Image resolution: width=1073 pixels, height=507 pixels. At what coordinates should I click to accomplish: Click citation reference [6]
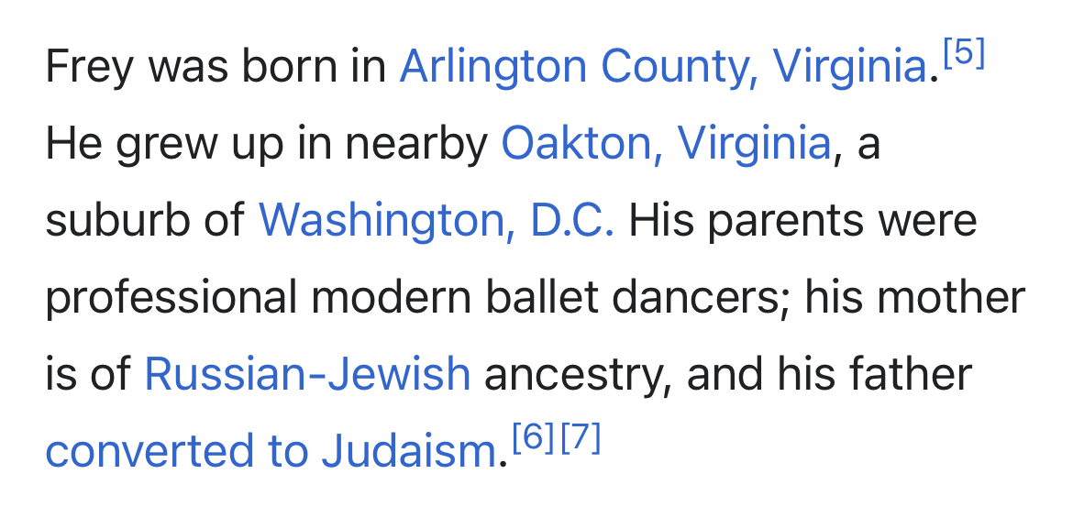coord(533,439)
